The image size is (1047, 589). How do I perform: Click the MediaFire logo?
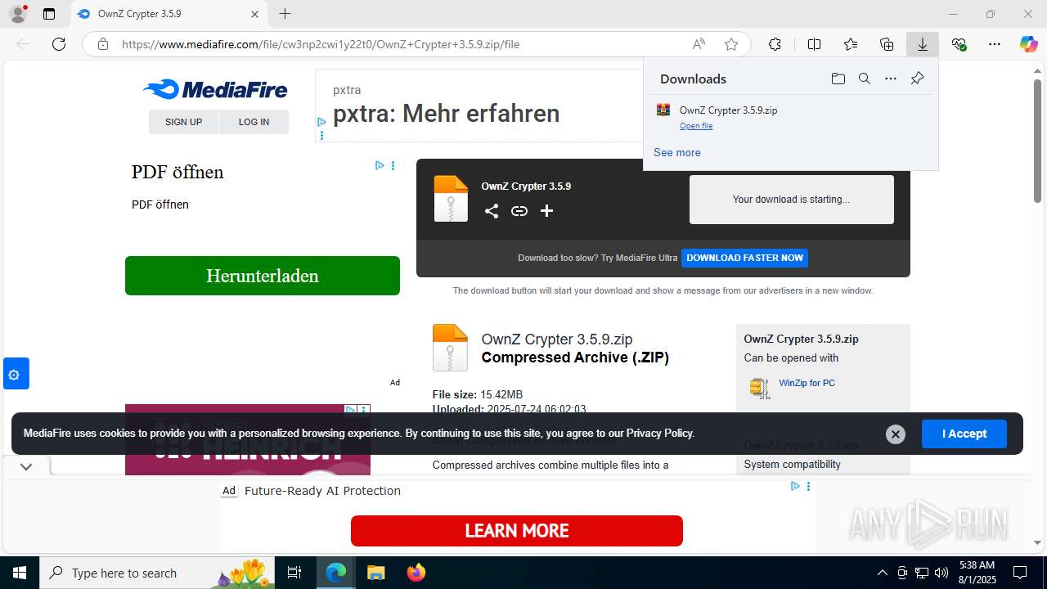(215, 89)
